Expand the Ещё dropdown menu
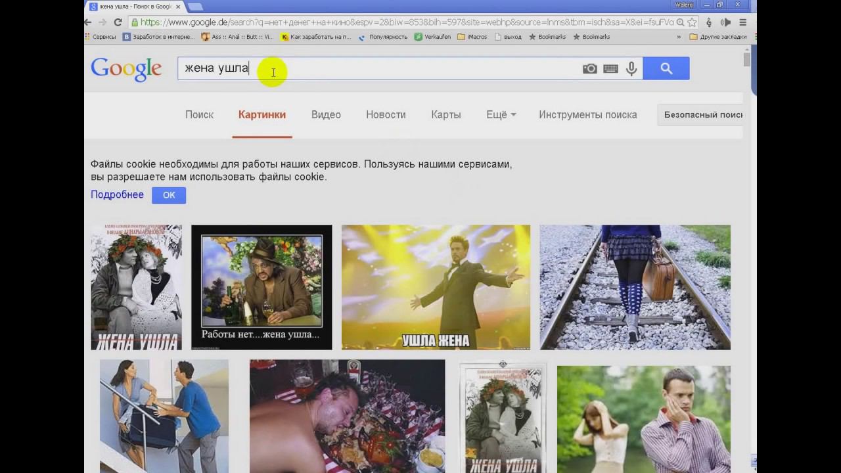The image size is (841, 473). coord(501,114)
